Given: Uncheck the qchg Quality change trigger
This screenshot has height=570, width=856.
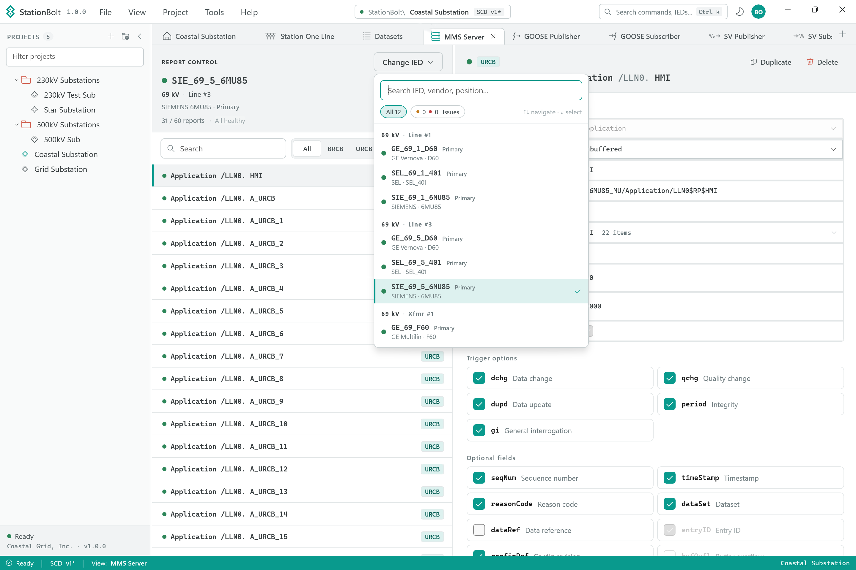Looking at the screenshot, I should pyautogui.click(x=670, y=378).
